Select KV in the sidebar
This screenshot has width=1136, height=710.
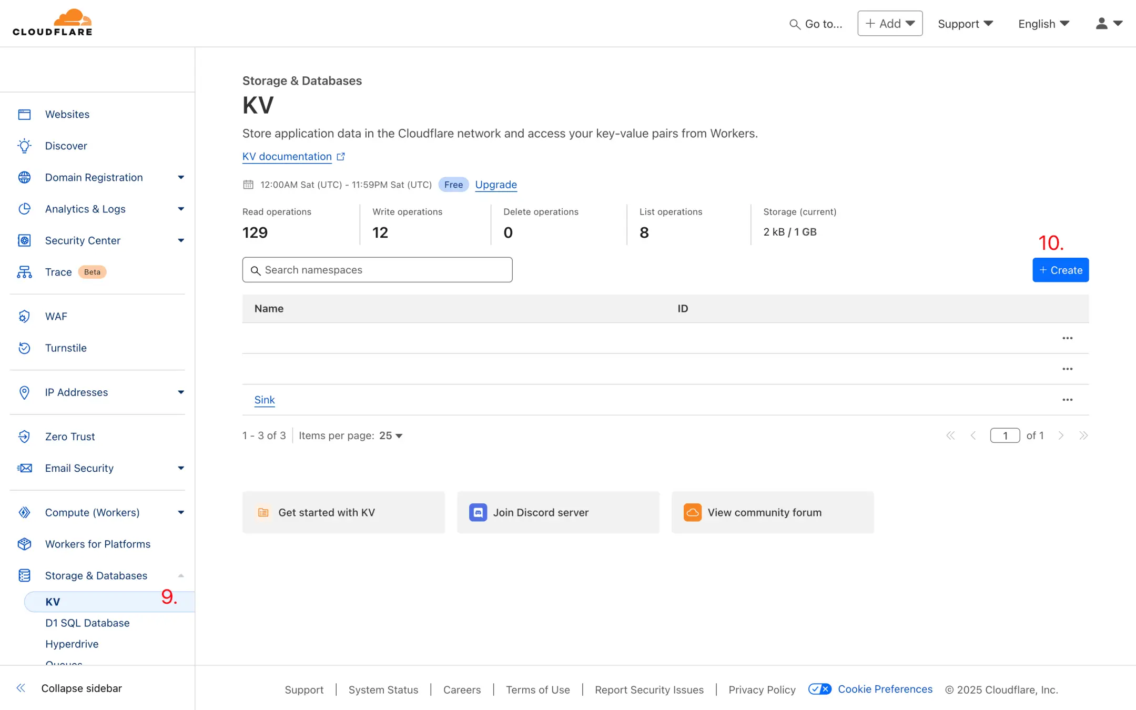coord(109,602)
